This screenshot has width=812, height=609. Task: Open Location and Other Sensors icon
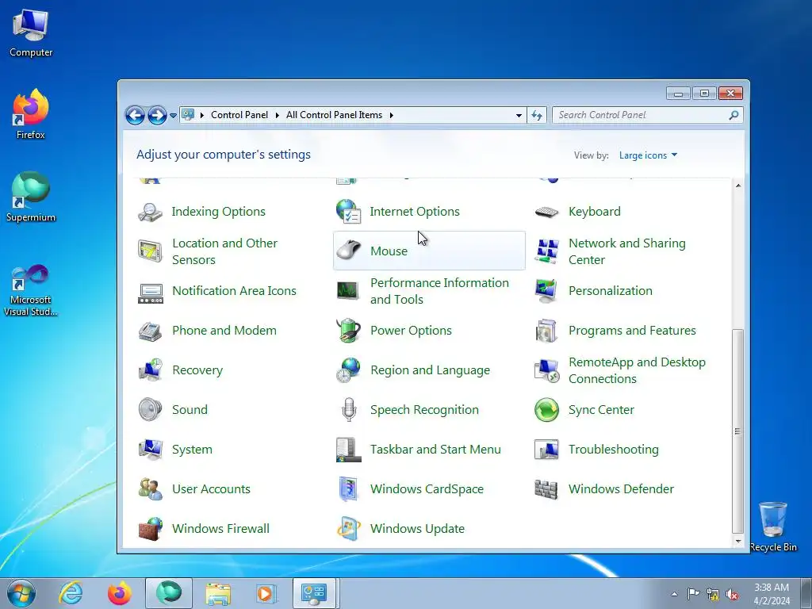pos(150,251)
